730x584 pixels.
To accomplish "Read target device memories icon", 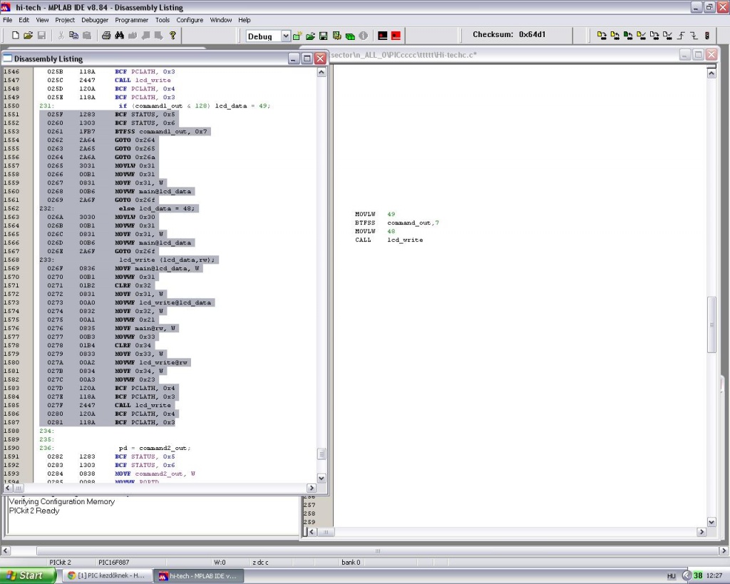I will (615, 36).
